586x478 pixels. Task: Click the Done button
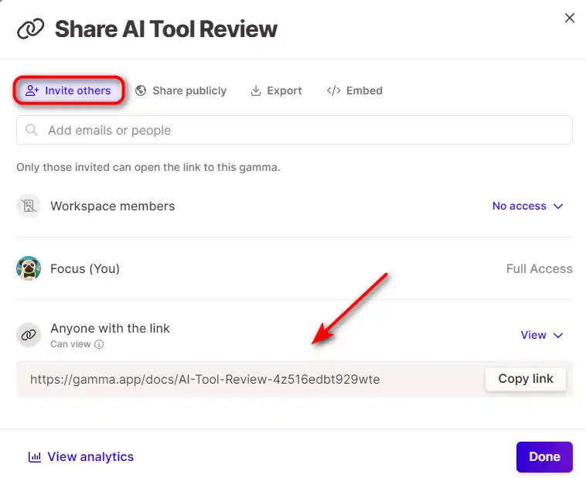[544, 456]
